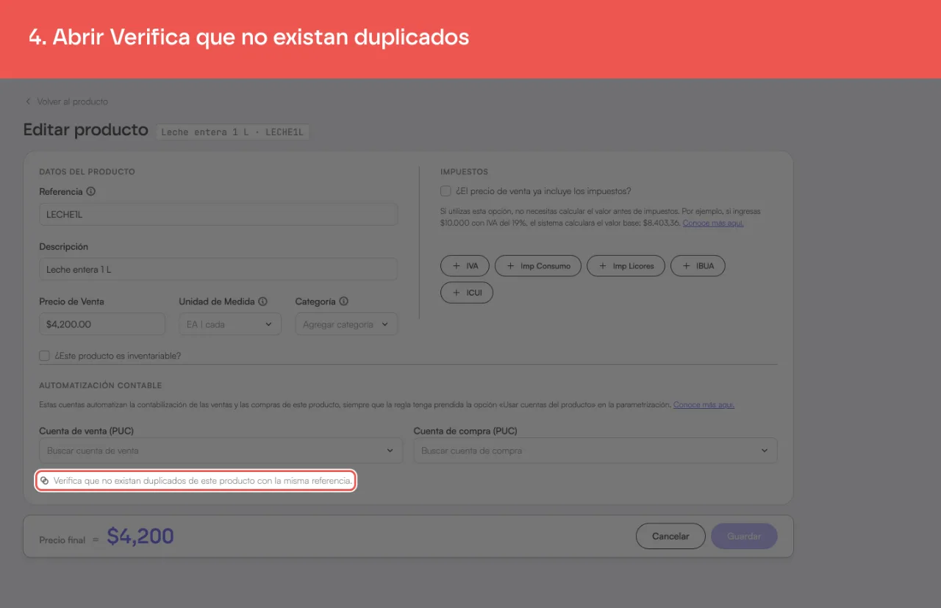Viewport: 941px width, 608px height.
Task: Click the Guardar button
Action: pos(744,536)
